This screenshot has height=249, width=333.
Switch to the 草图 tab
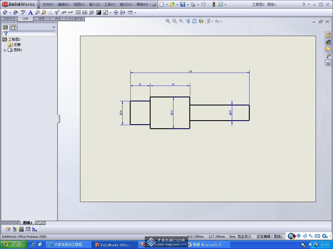pyautogui.click(x=42, y=19)
